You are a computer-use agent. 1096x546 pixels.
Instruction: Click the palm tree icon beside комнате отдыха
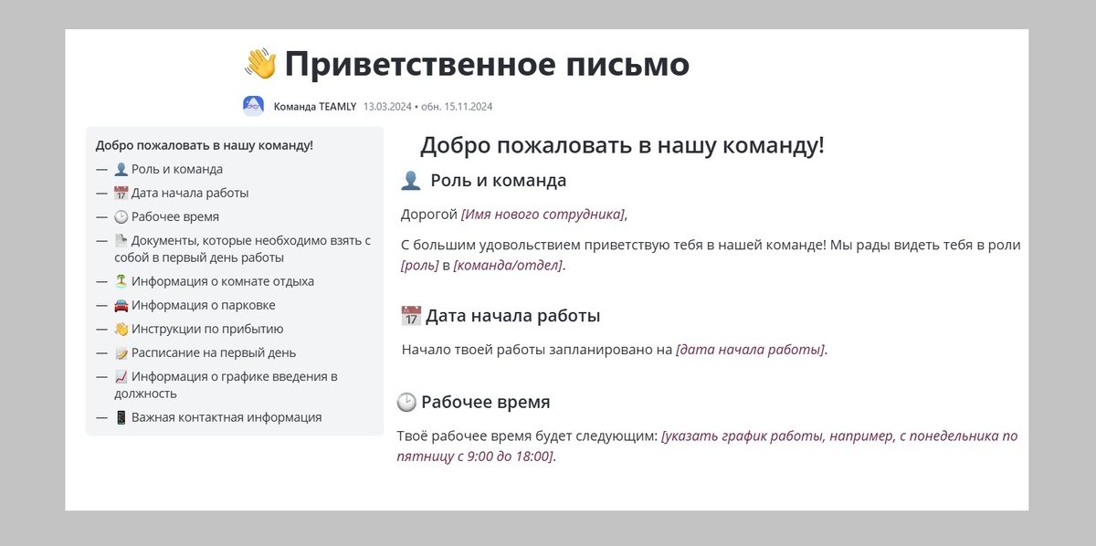pyautogui.click(x=120, y=281)
